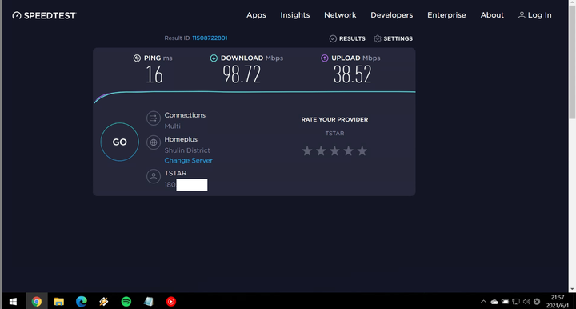This screenshot has width=576, height=309.
Task: Click the download arrow icon
Action: click(x=214, y=58)
